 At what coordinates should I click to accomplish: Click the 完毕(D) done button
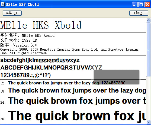coord(12,13)
